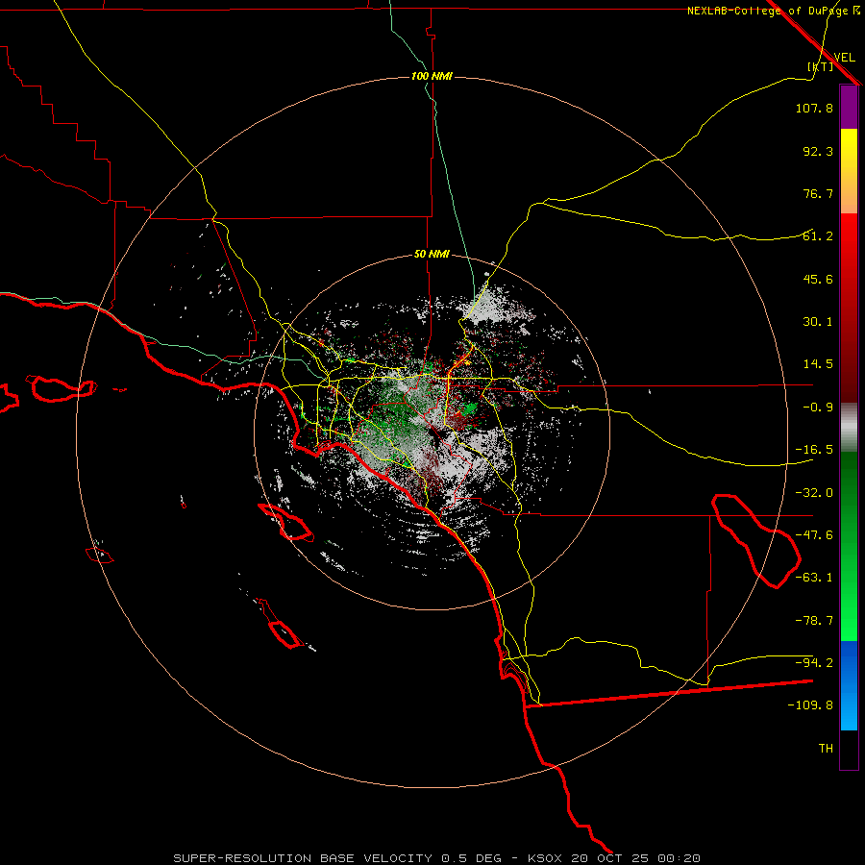This screenshot has height=865, width=865.
Task: Click the 92.3 value on the scale
Action: point(818,151)
